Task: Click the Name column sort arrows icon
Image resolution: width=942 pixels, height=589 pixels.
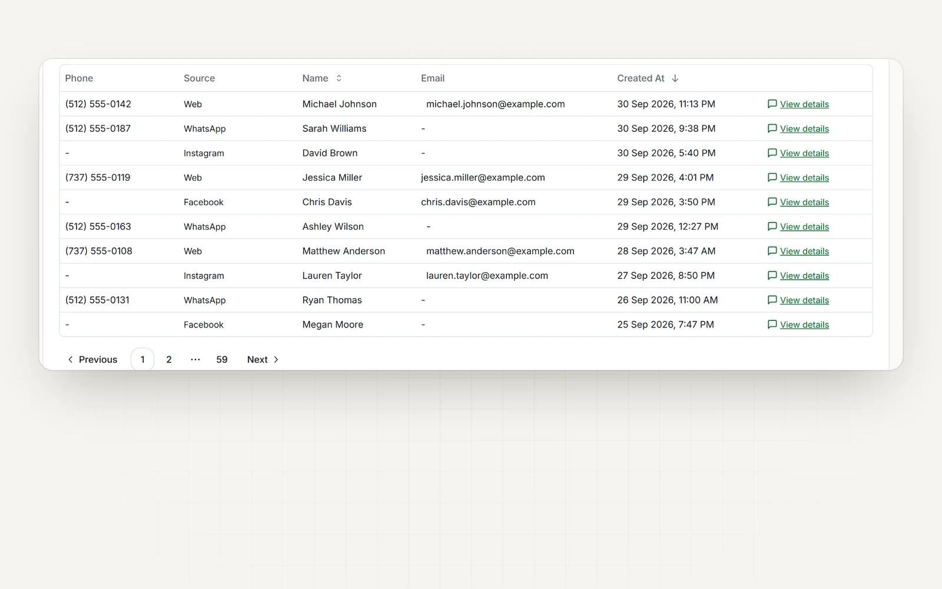Action: 339,78
